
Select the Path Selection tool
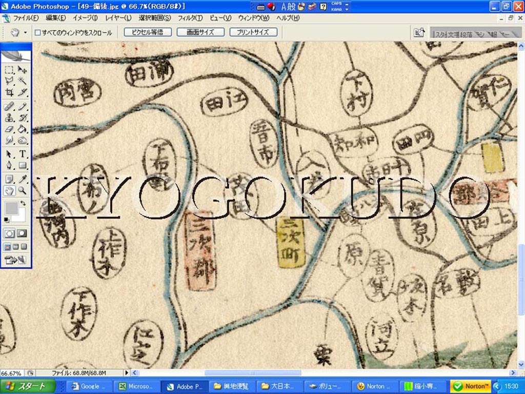click(9, 154)
